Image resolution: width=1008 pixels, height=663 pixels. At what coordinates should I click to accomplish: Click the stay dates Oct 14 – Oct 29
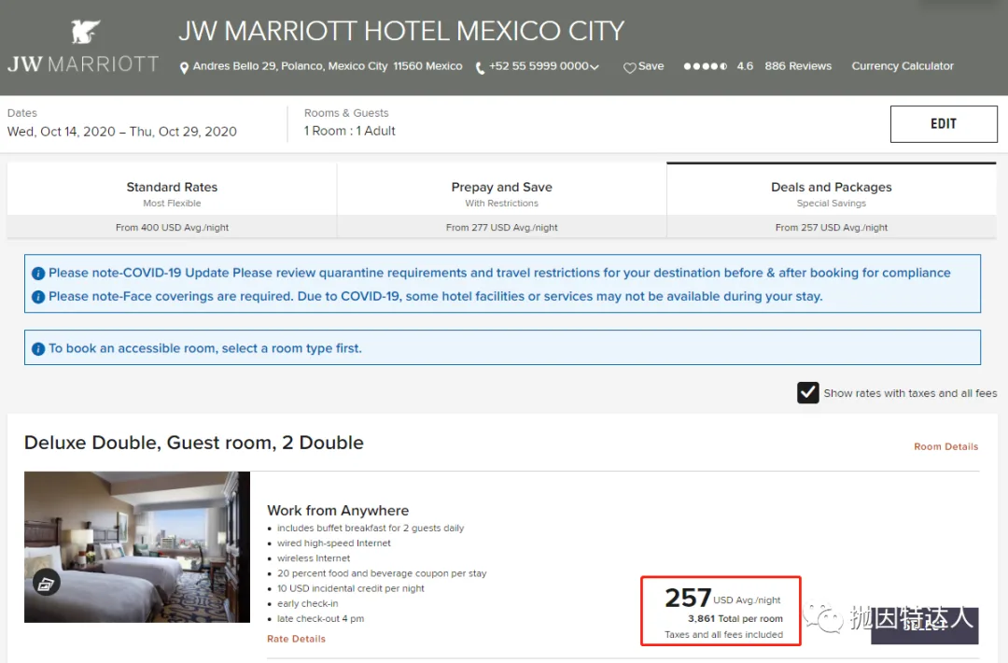tap(122, 132)
